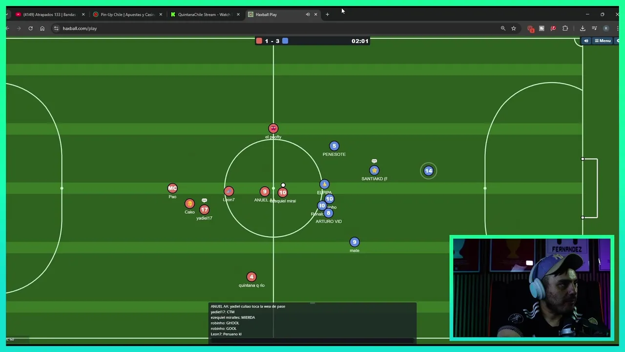Click the browser forward arrow
625x352 pixels.
tap(19, 28)
